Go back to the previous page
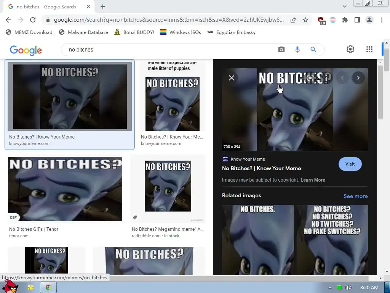The height and width of the screenshot is (293, 390). click(8, 20)
